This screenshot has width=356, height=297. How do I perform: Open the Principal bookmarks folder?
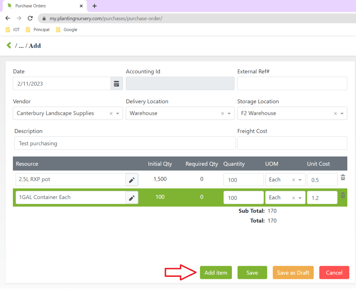point(38,30)
